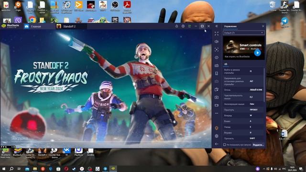This screenshot has height=172, width=306.
Task: Select the controls panel game-pad tab
Action: pyautogui.click(x=226, y=64)
